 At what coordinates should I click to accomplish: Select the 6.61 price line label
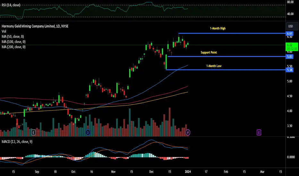point(289,34)
